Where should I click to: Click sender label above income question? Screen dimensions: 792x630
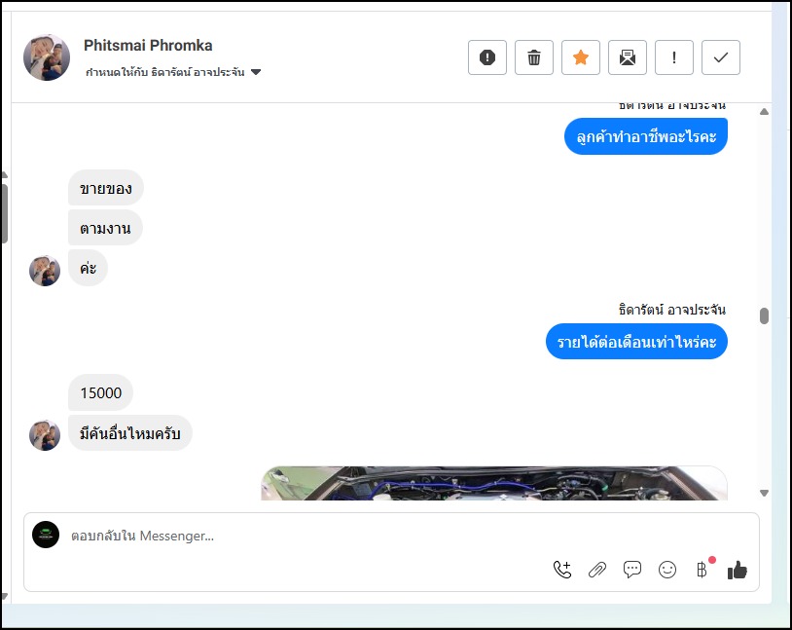(671, 310)
